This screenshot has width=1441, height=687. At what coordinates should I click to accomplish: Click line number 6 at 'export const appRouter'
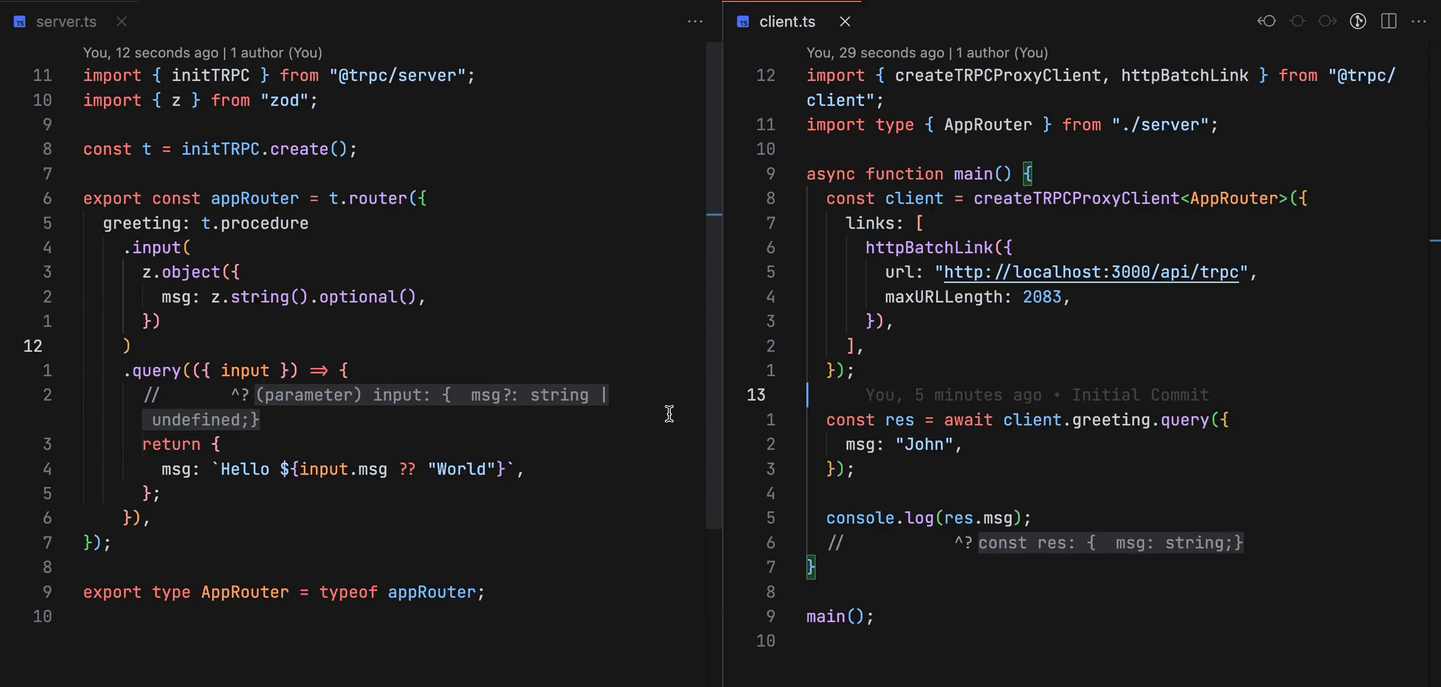tap(47, 199)
